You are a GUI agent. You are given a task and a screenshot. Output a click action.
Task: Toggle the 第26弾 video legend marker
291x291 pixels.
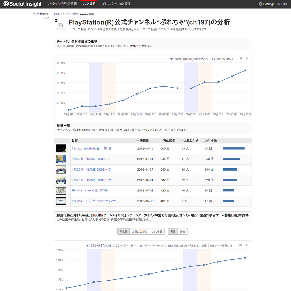pyautogui.click(x=88, y=246)
